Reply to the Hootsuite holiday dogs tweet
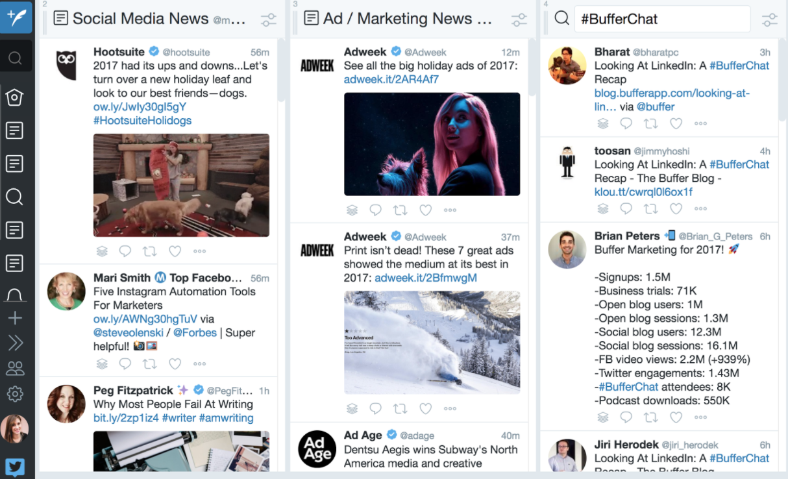The height and width of the screenshot is (479, 788). coord(125,251)
